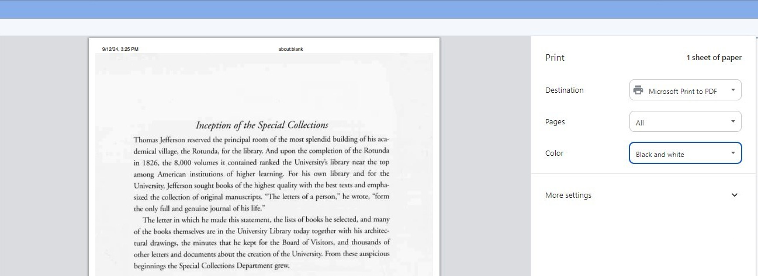Image resolution: width=758 pixels, height=276 pixels.
Task: Click the about:blank header in preview
Action: (x=290, y=49)
